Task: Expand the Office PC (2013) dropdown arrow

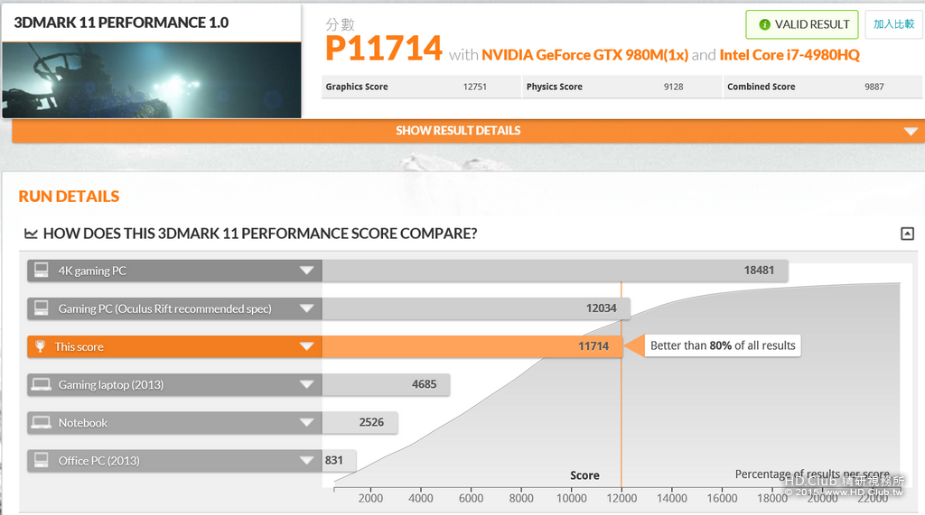Action: [307, 460]
